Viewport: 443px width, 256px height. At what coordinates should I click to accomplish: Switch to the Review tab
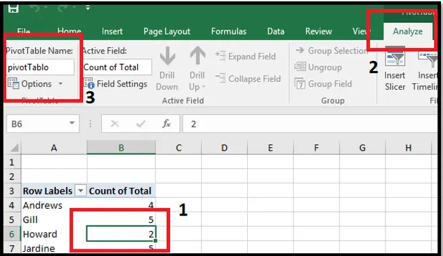click(x=319, y=31)
